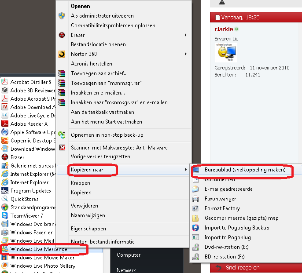The height and width of the screenshot is (273, 302).
Task: Open the clarkie profile link
Action: tap(224, 29)
